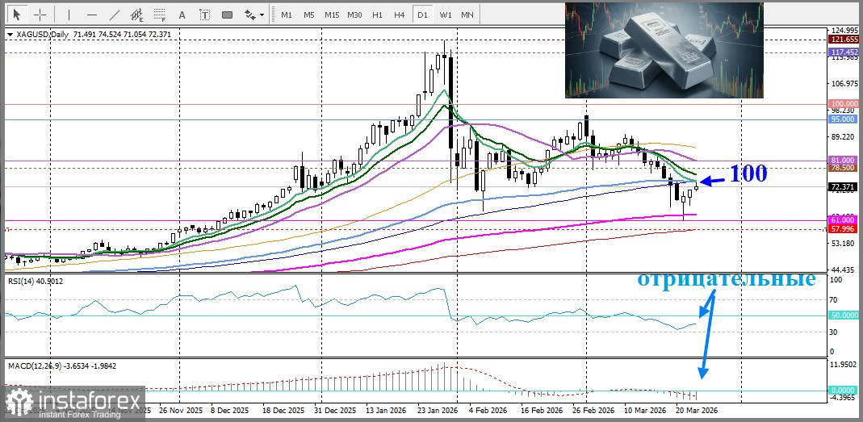Select the horizontal line tool
Screen dimensions: 863x422
(x=91, y=15)
